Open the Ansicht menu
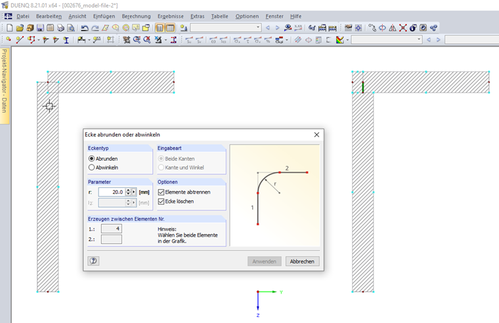Viewport: 499px width, 323px height. 77,16
